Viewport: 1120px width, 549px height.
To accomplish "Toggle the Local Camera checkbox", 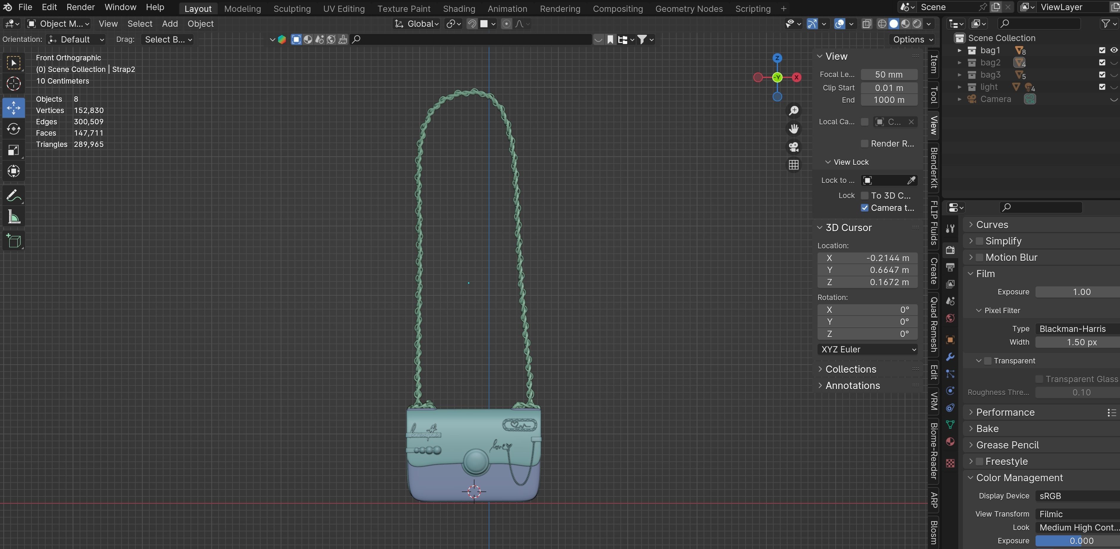I will pos(864,122).
